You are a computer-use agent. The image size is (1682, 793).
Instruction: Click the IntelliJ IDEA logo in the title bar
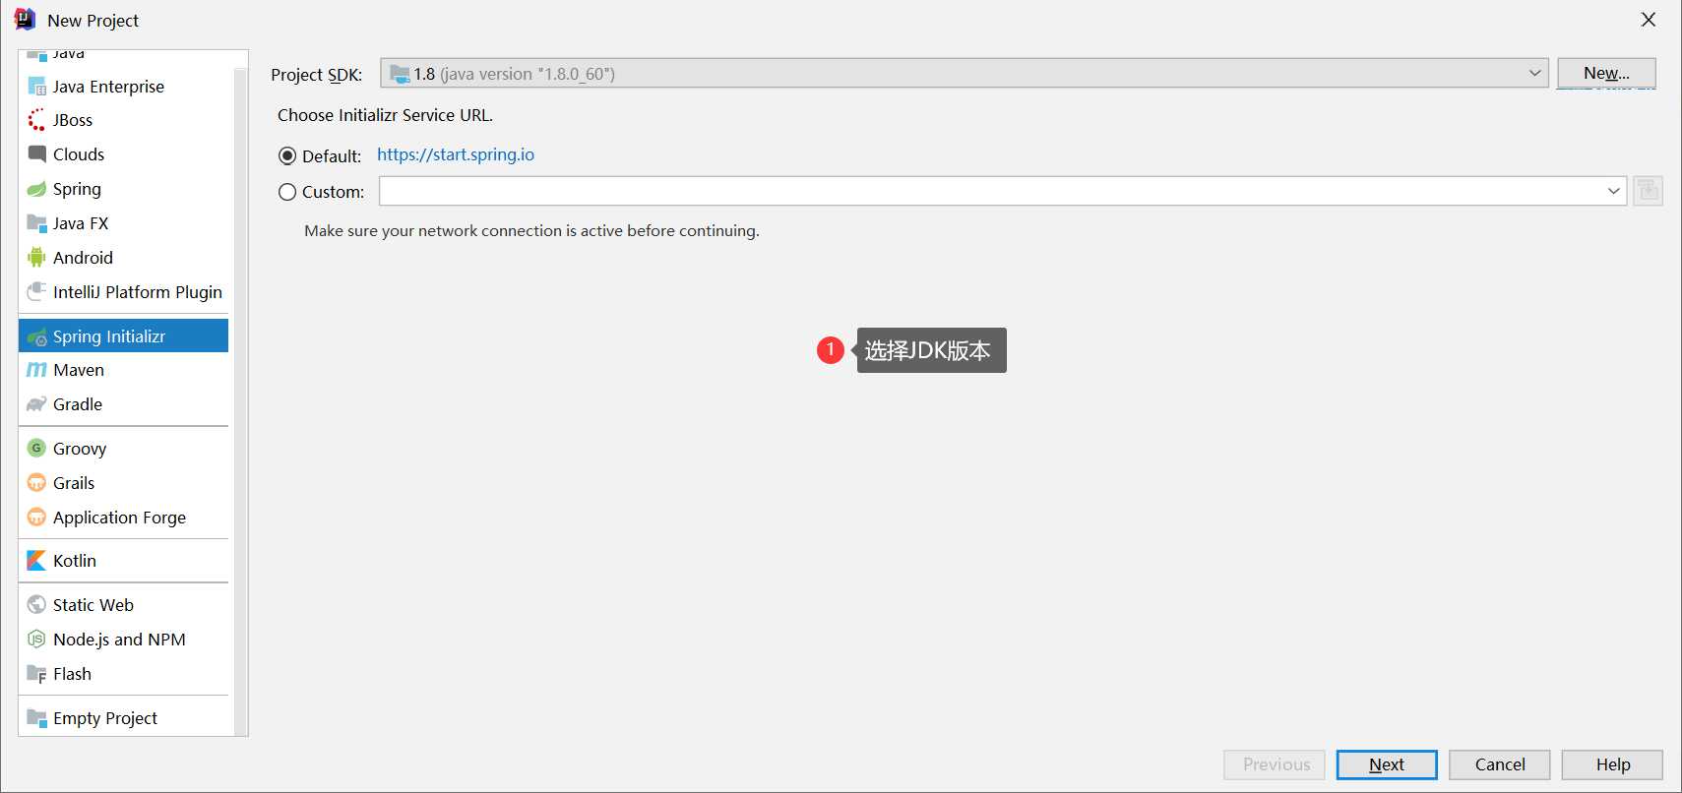(x=25, y=20)
